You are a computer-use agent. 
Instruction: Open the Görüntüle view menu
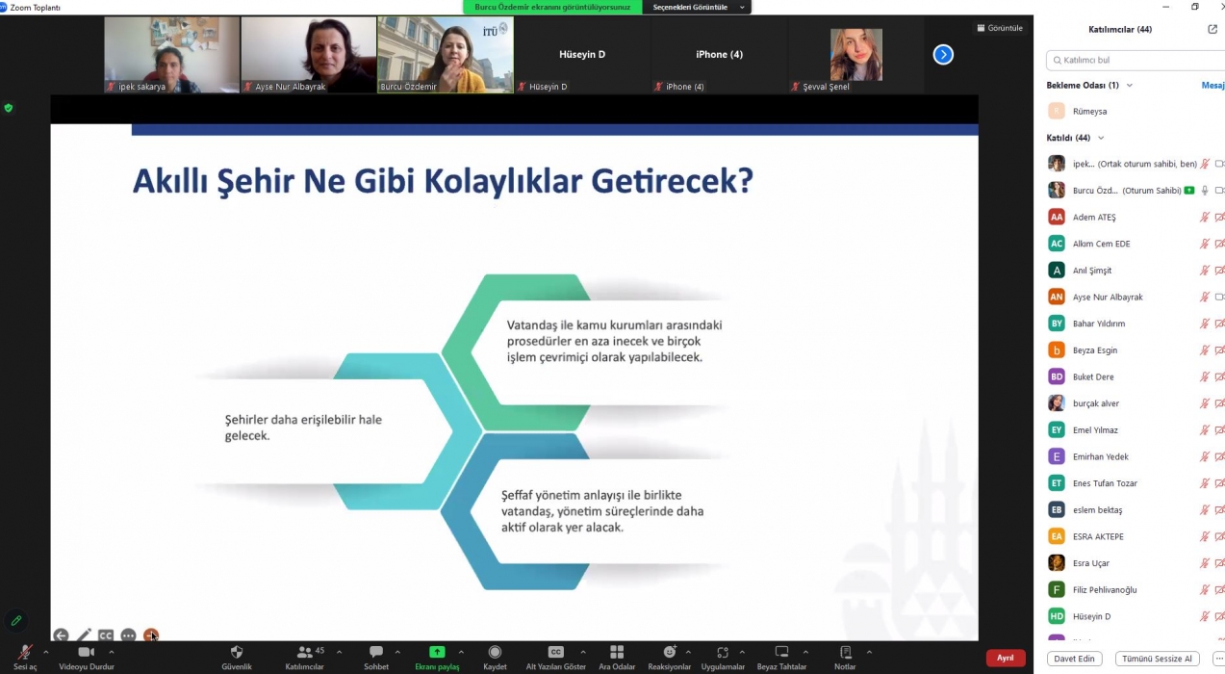click(999, 28)
